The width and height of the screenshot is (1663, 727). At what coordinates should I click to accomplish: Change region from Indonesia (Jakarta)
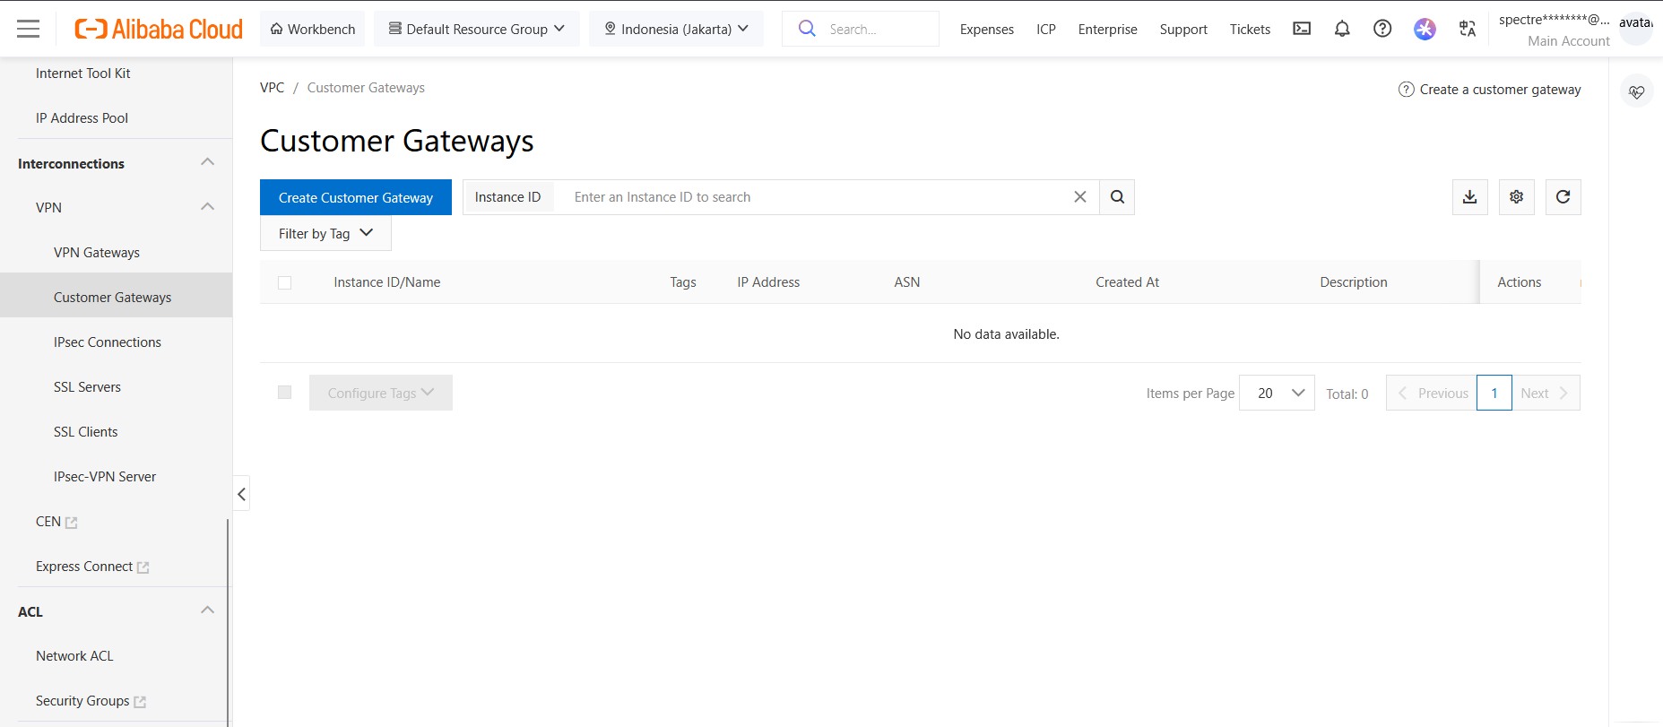tap(676, 29)
